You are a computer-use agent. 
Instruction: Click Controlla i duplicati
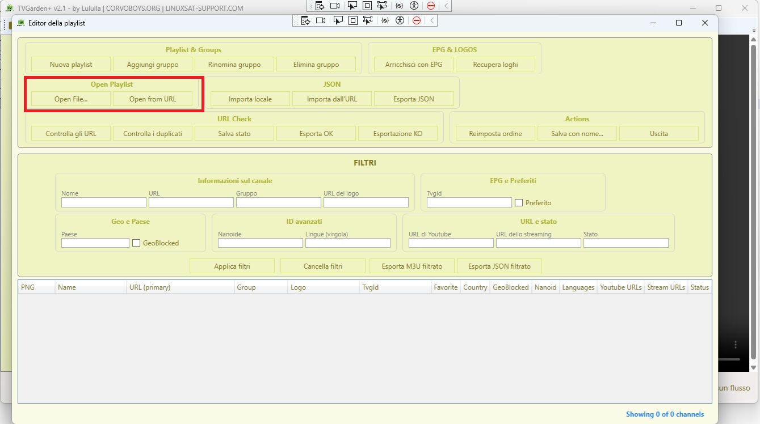(x=153, y=133)
